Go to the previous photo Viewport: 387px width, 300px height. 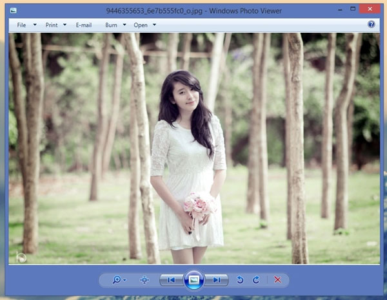(x=170, y=280)
